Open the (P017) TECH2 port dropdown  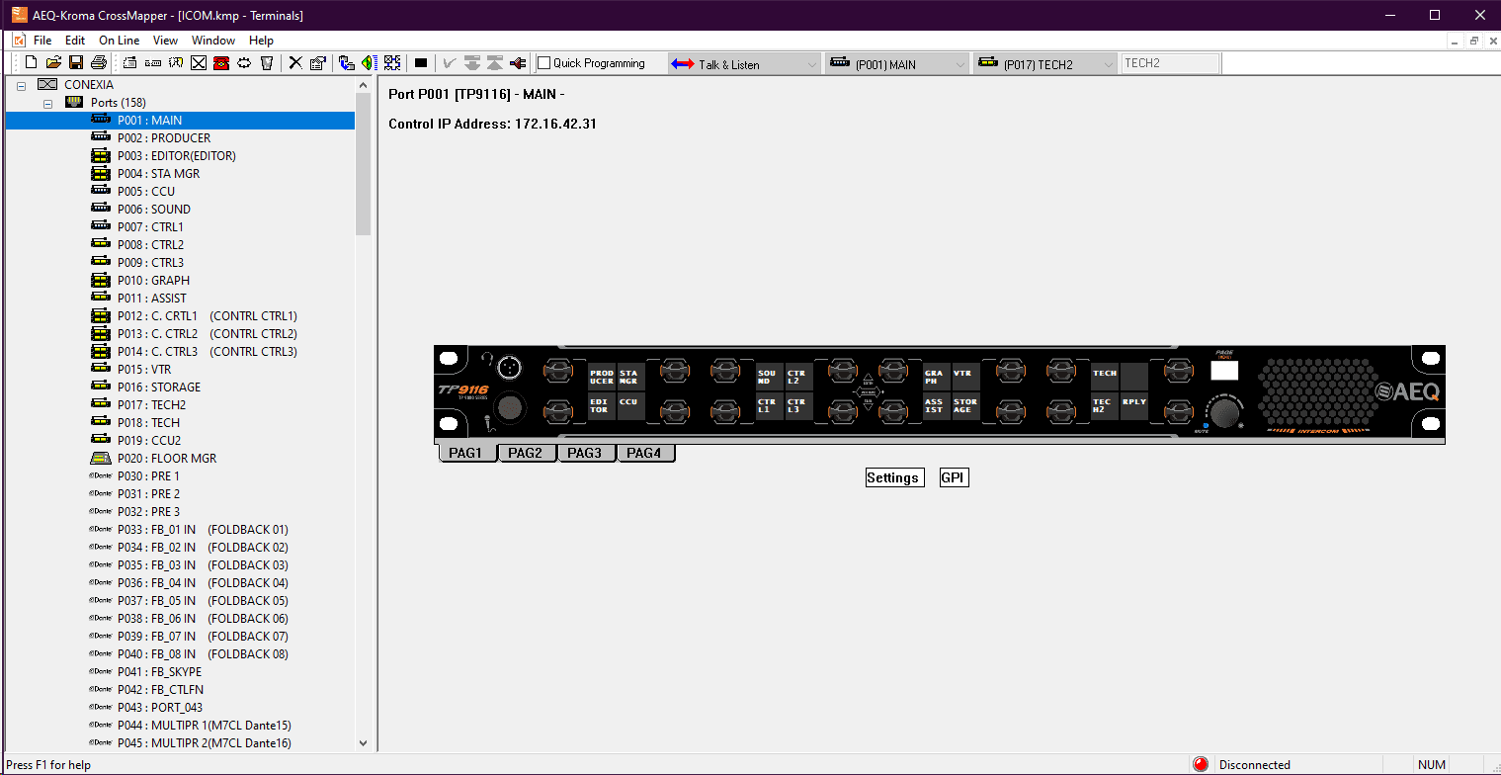1045,64
